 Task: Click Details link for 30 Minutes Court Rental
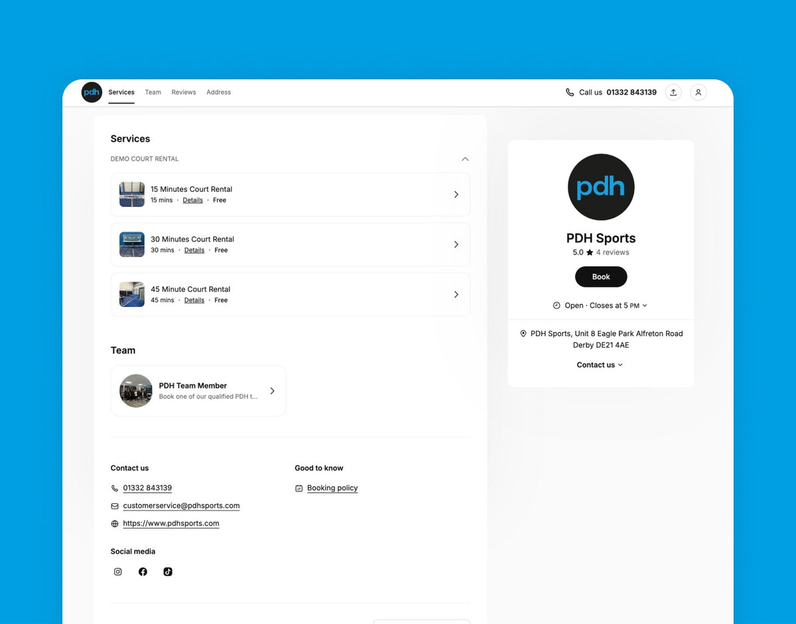[194, 250]
